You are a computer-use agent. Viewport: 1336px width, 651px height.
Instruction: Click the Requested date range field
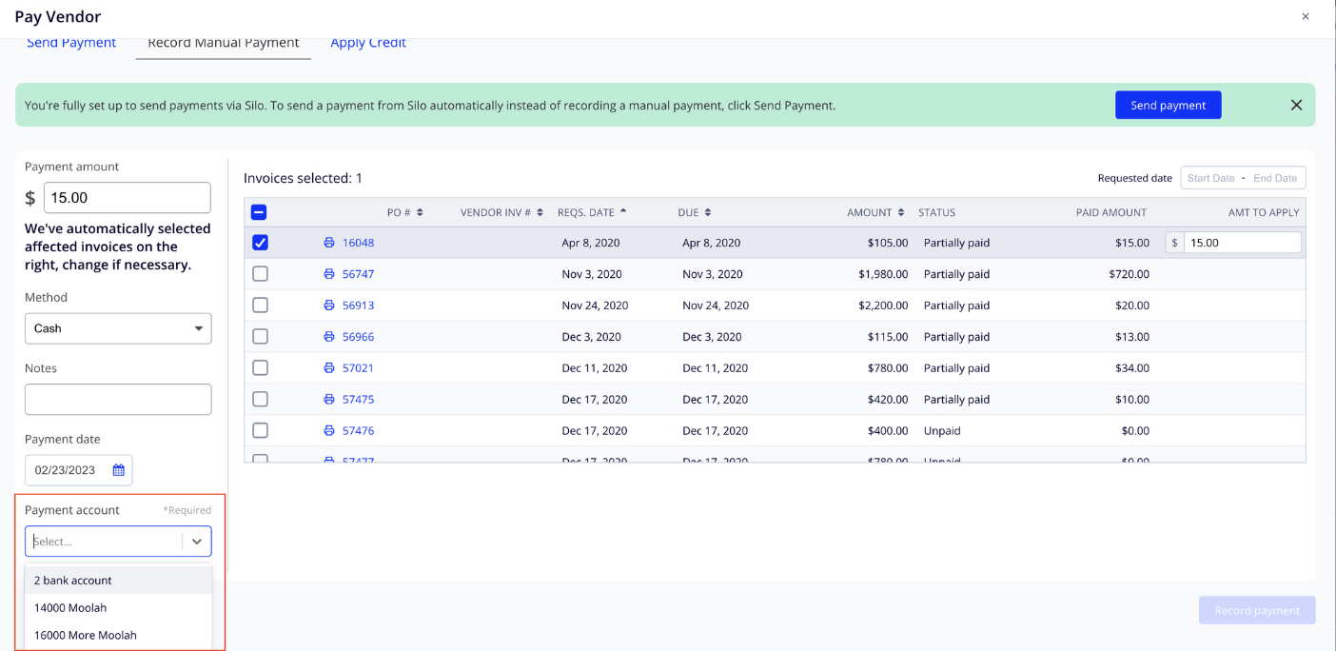[x=1243, y=178]
